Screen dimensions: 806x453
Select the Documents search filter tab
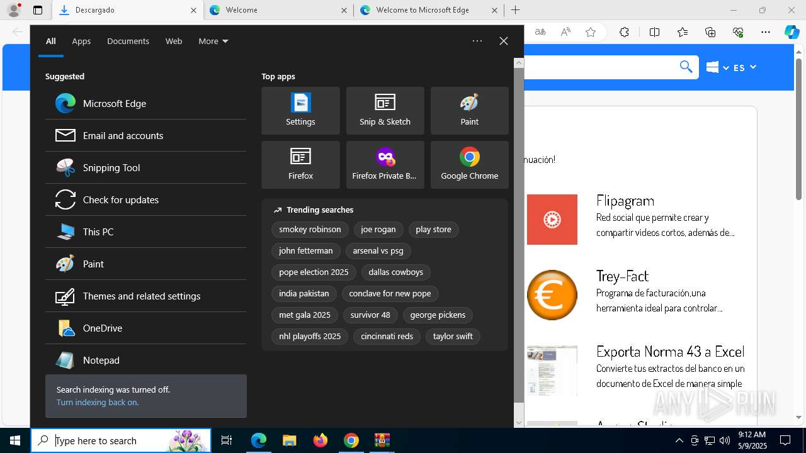point(128,41)
